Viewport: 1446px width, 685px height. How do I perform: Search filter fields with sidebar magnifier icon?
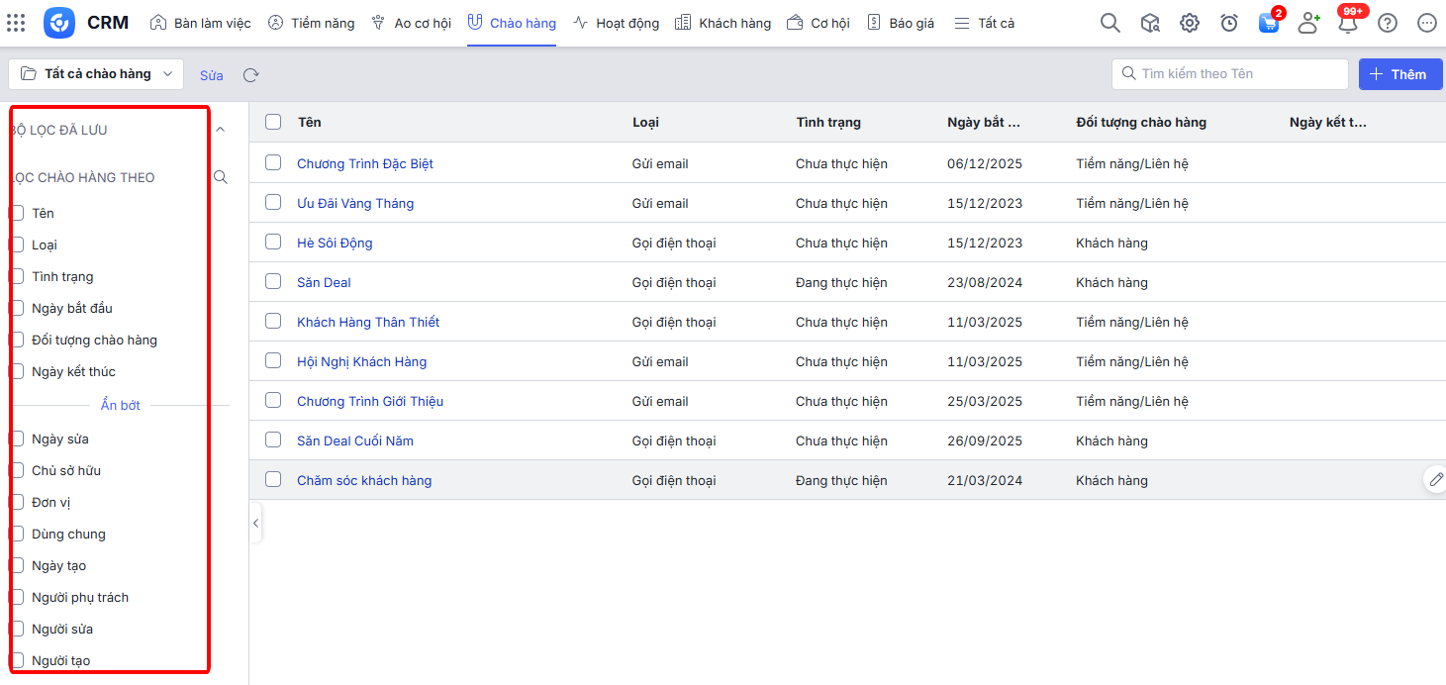221,177
